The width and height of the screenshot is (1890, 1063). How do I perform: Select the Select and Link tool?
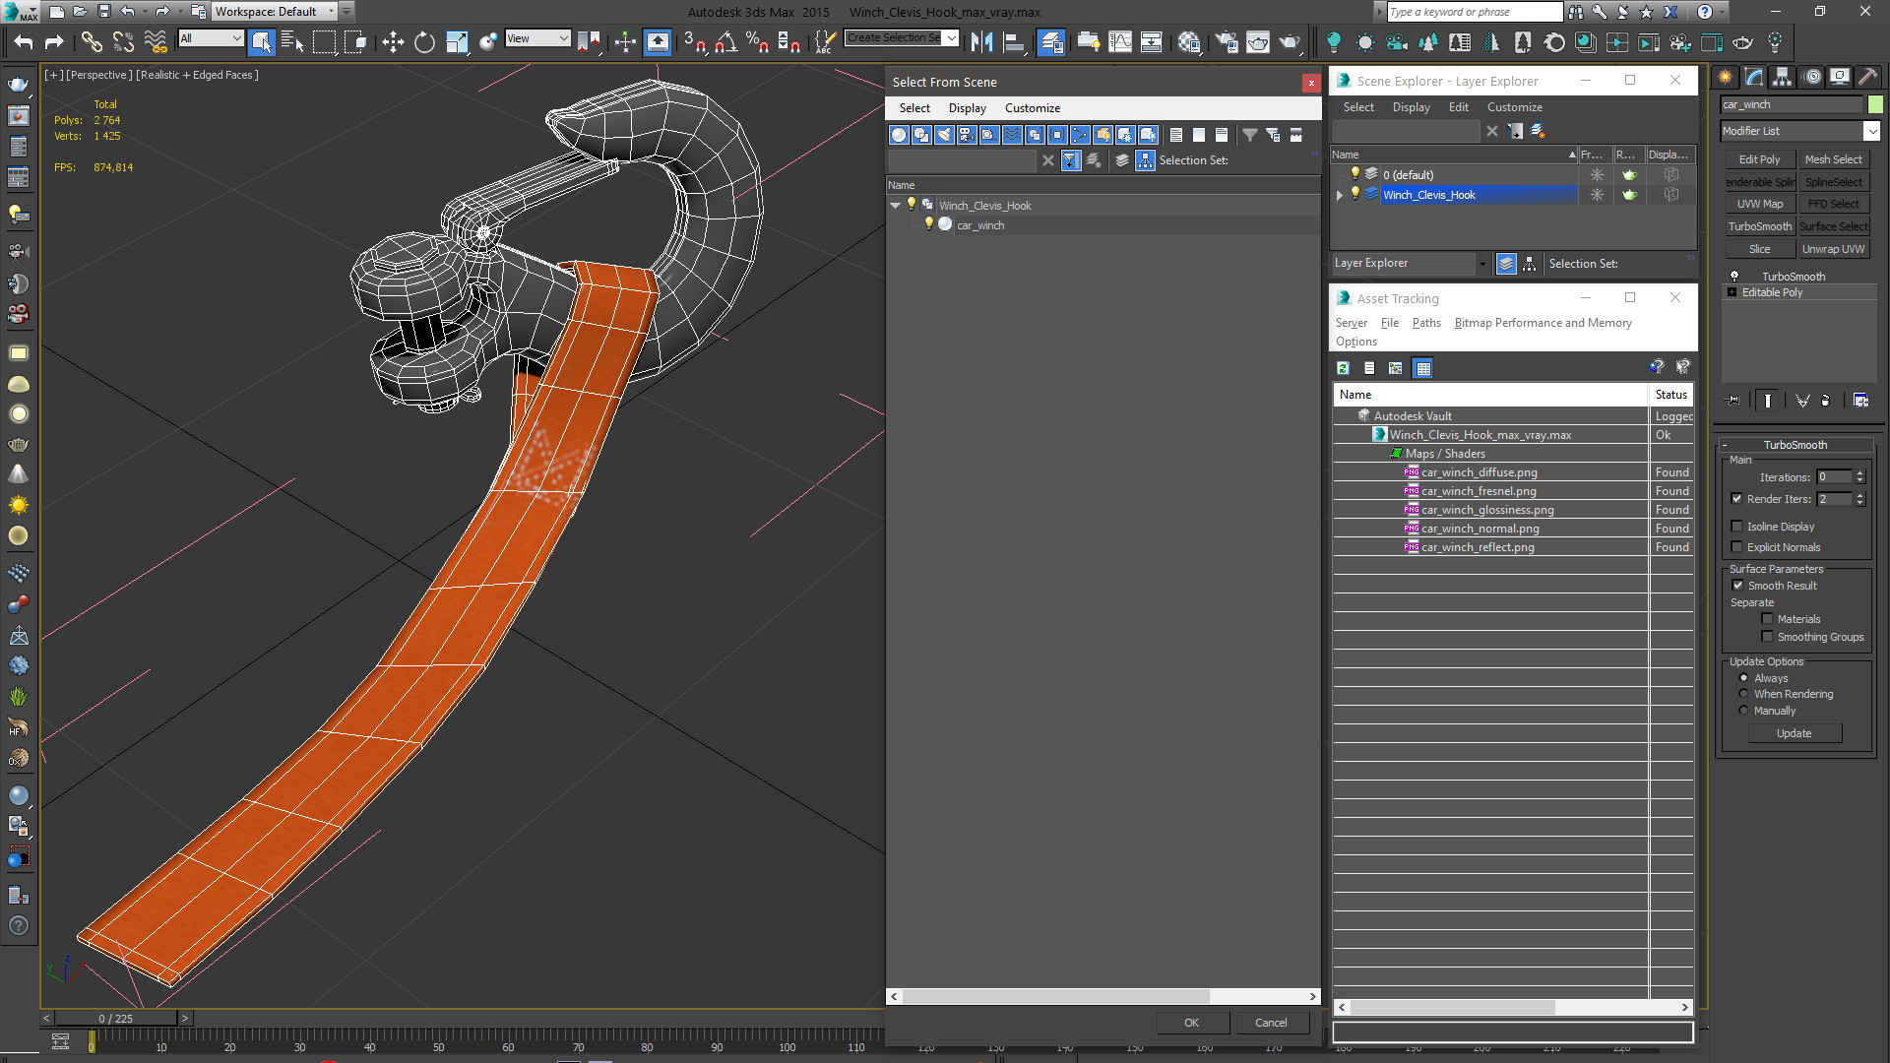tap(91, 41)
